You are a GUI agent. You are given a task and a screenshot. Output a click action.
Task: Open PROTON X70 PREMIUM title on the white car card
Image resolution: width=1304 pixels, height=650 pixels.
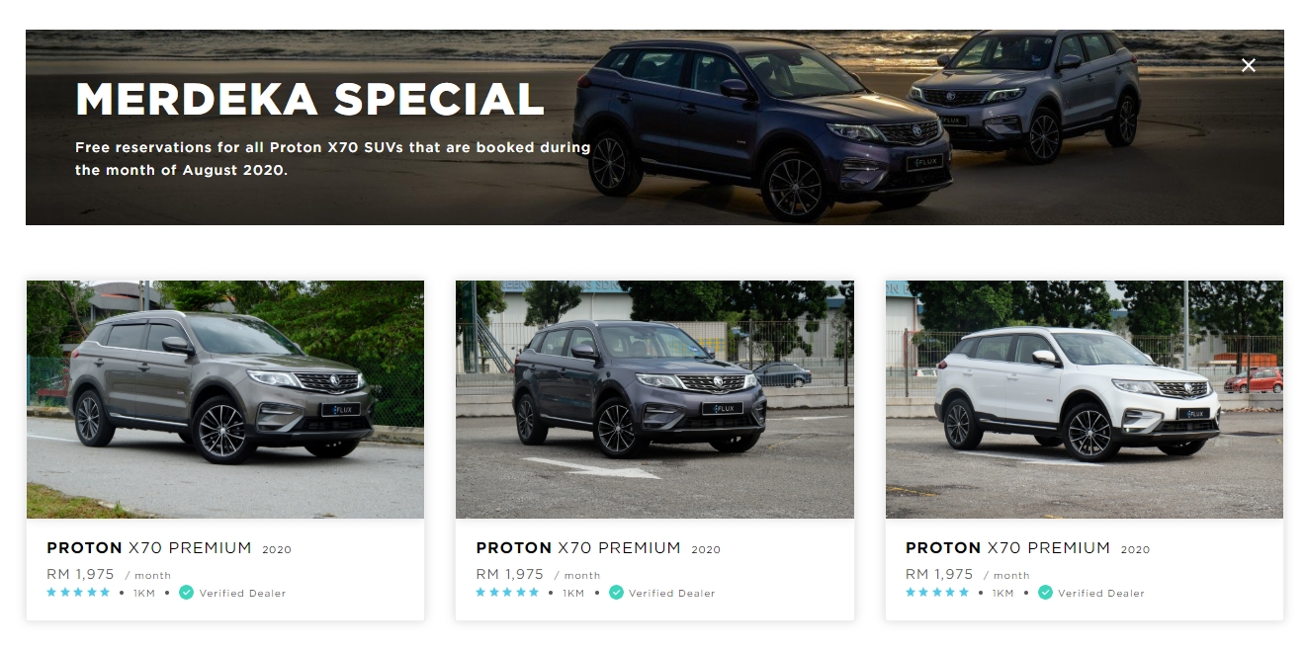[1007, 547]
